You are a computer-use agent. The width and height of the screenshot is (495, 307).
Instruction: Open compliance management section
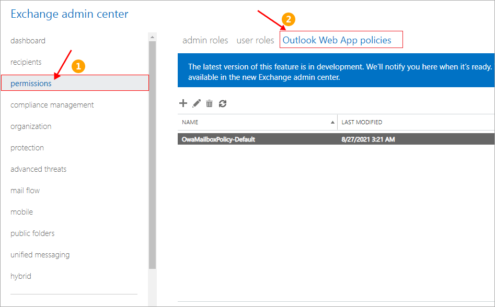(52, 105)
